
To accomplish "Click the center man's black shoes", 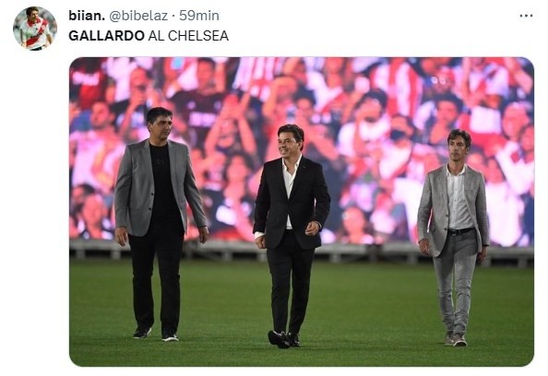I will tap(284, 339).
